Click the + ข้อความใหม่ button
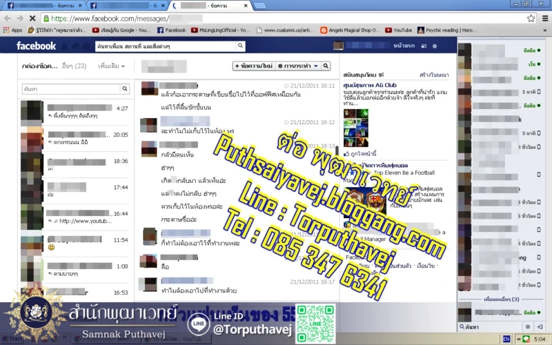Image resolution: width=552 pixels, height=345 pixels. click(253, 66)
